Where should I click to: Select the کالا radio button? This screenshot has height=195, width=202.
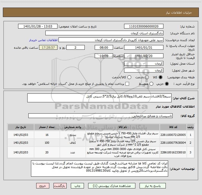point(161,77)
